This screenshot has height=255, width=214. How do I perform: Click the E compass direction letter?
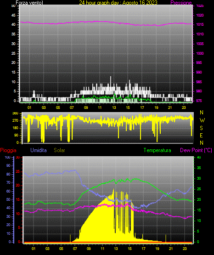point(201,135)
